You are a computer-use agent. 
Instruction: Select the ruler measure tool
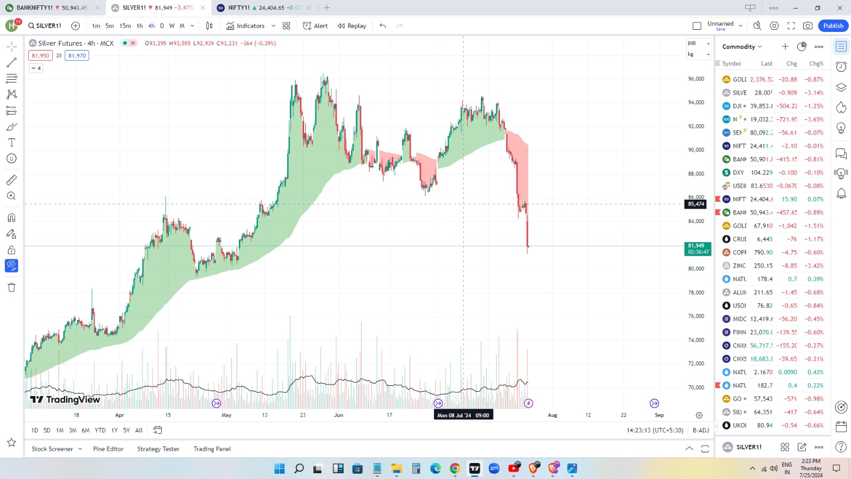pos(11,180)
